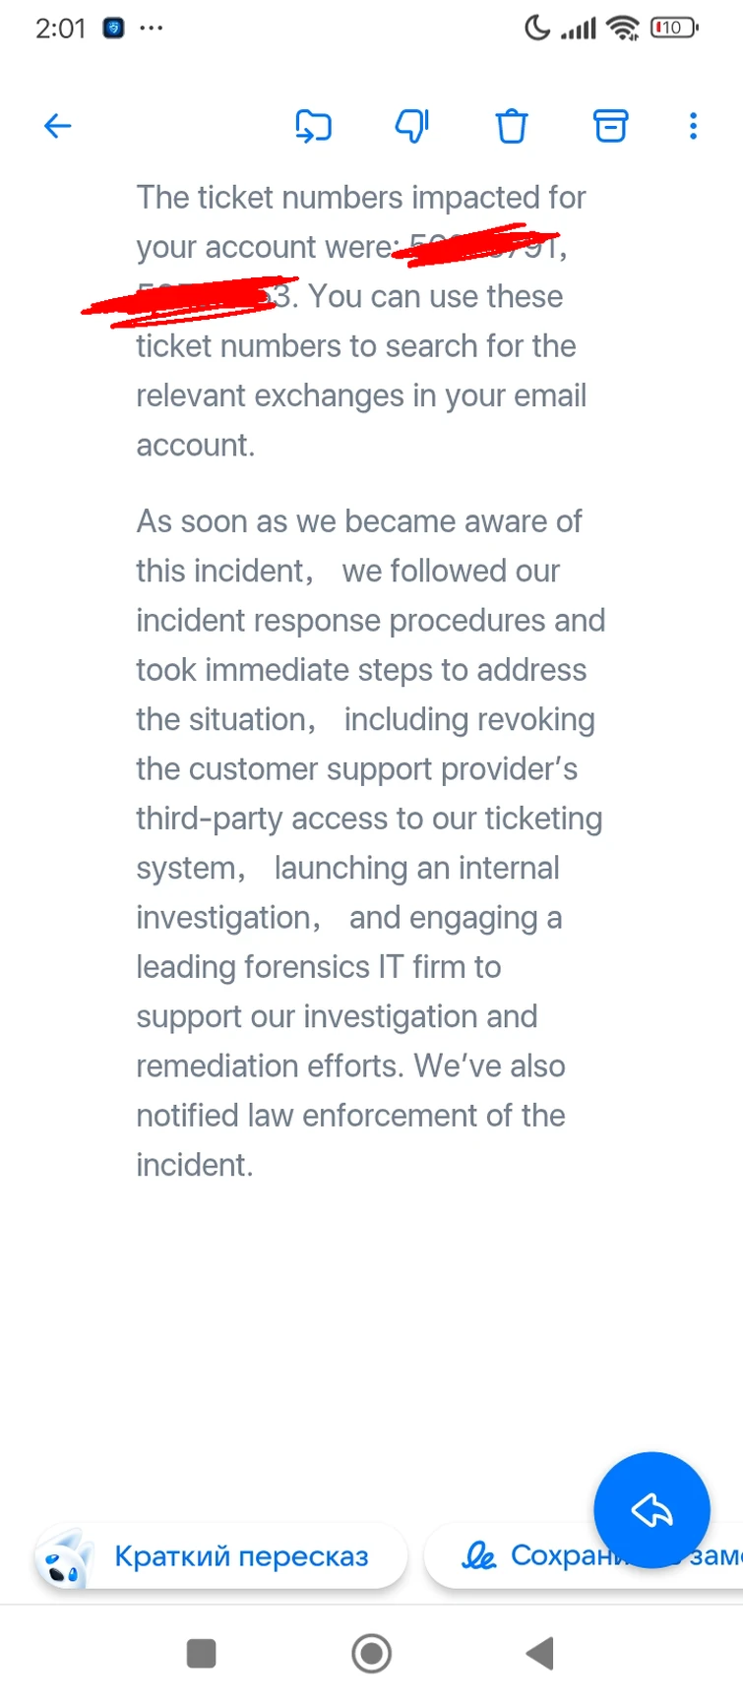
Task: Tap the blue reply floating button
Action: coord(651,1509)
